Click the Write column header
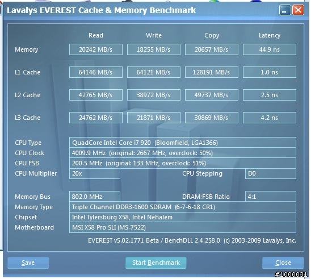 point(154,35)
